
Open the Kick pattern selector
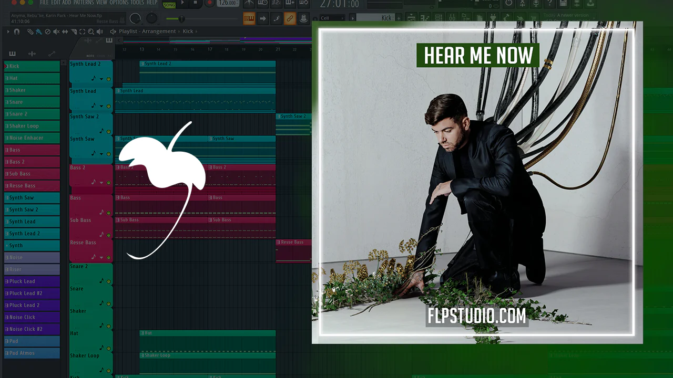coord(376,18)
